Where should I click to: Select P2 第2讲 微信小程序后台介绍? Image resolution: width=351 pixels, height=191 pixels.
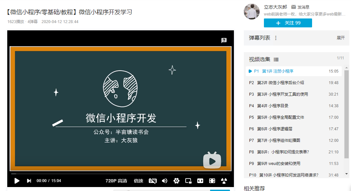point(294,82)
